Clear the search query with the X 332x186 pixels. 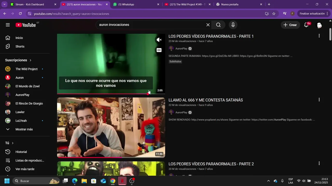tap(208, 25)
